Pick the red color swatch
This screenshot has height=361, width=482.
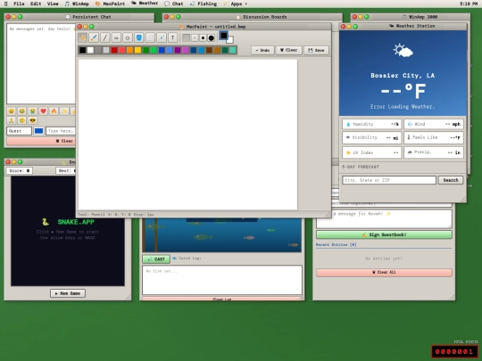(114, 50)
